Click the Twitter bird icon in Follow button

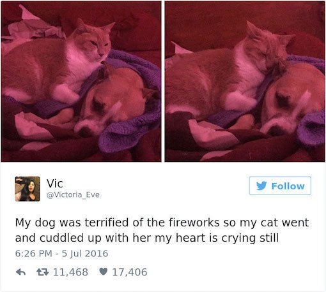(261, 186)
